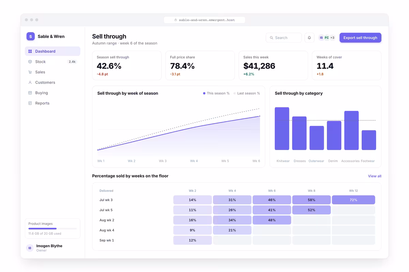Image resolution: width=409 pixels, height=272 pixels.
Task: Click the Dresses bar in chart
Action: (299, 133)
